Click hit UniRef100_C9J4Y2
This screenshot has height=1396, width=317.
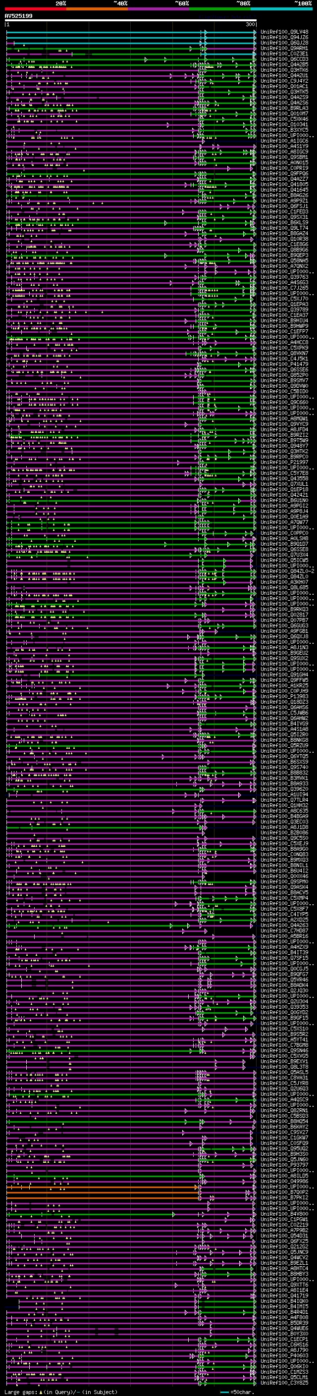284,81
